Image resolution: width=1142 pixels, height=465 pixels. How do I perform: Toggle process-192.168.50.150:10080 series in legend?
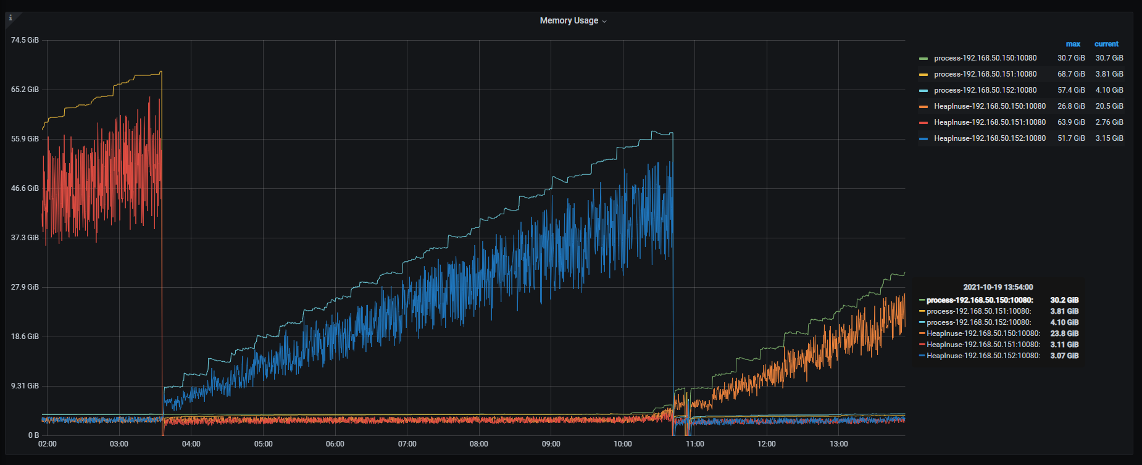[985, 58]
